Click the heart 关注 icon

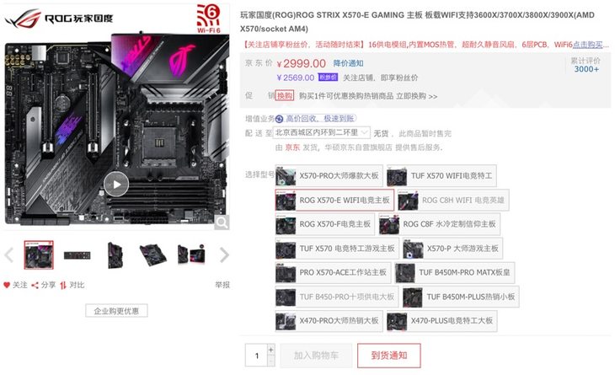7,285
